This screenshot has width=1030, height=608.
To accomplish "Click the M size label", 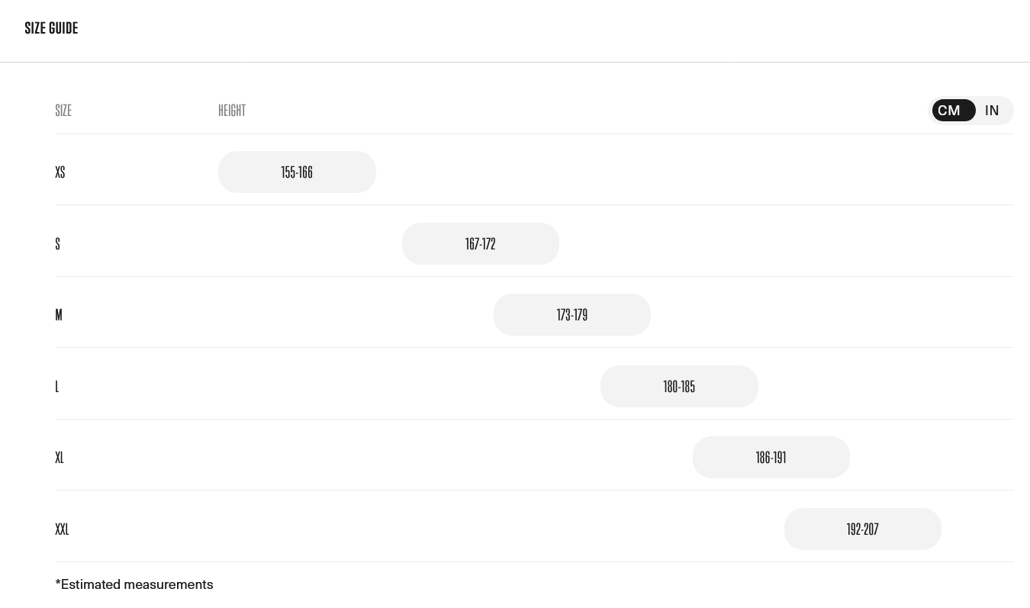I will point(59,315).
